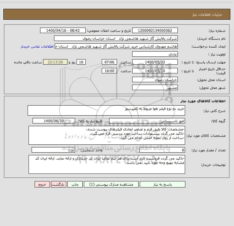Click the شماره نیاز label
The width and height of the screenshot is (234, 226).
[217, 31]
